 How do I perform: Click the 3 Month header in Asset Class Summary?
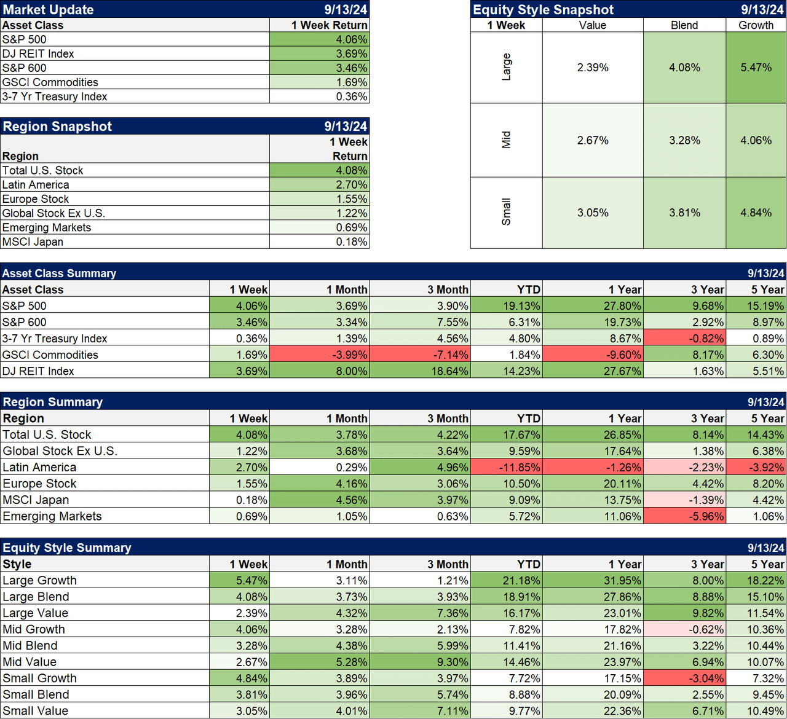448,289
